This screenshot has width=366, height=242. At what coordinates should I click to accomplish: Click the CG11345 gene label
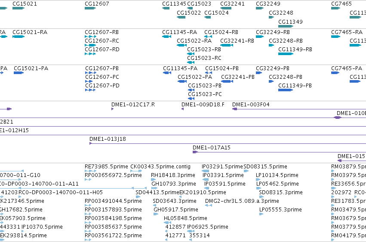174,4
